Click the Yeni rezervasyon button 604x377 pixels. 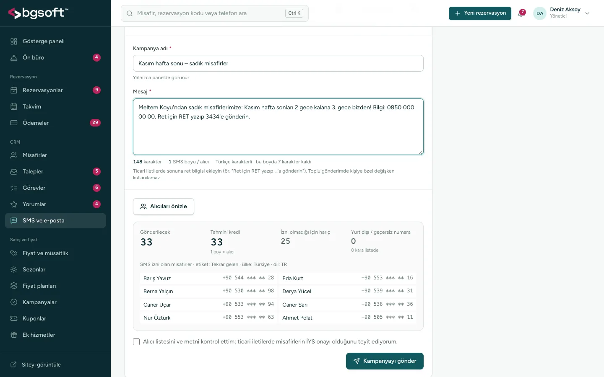click(x=480, y=13)
